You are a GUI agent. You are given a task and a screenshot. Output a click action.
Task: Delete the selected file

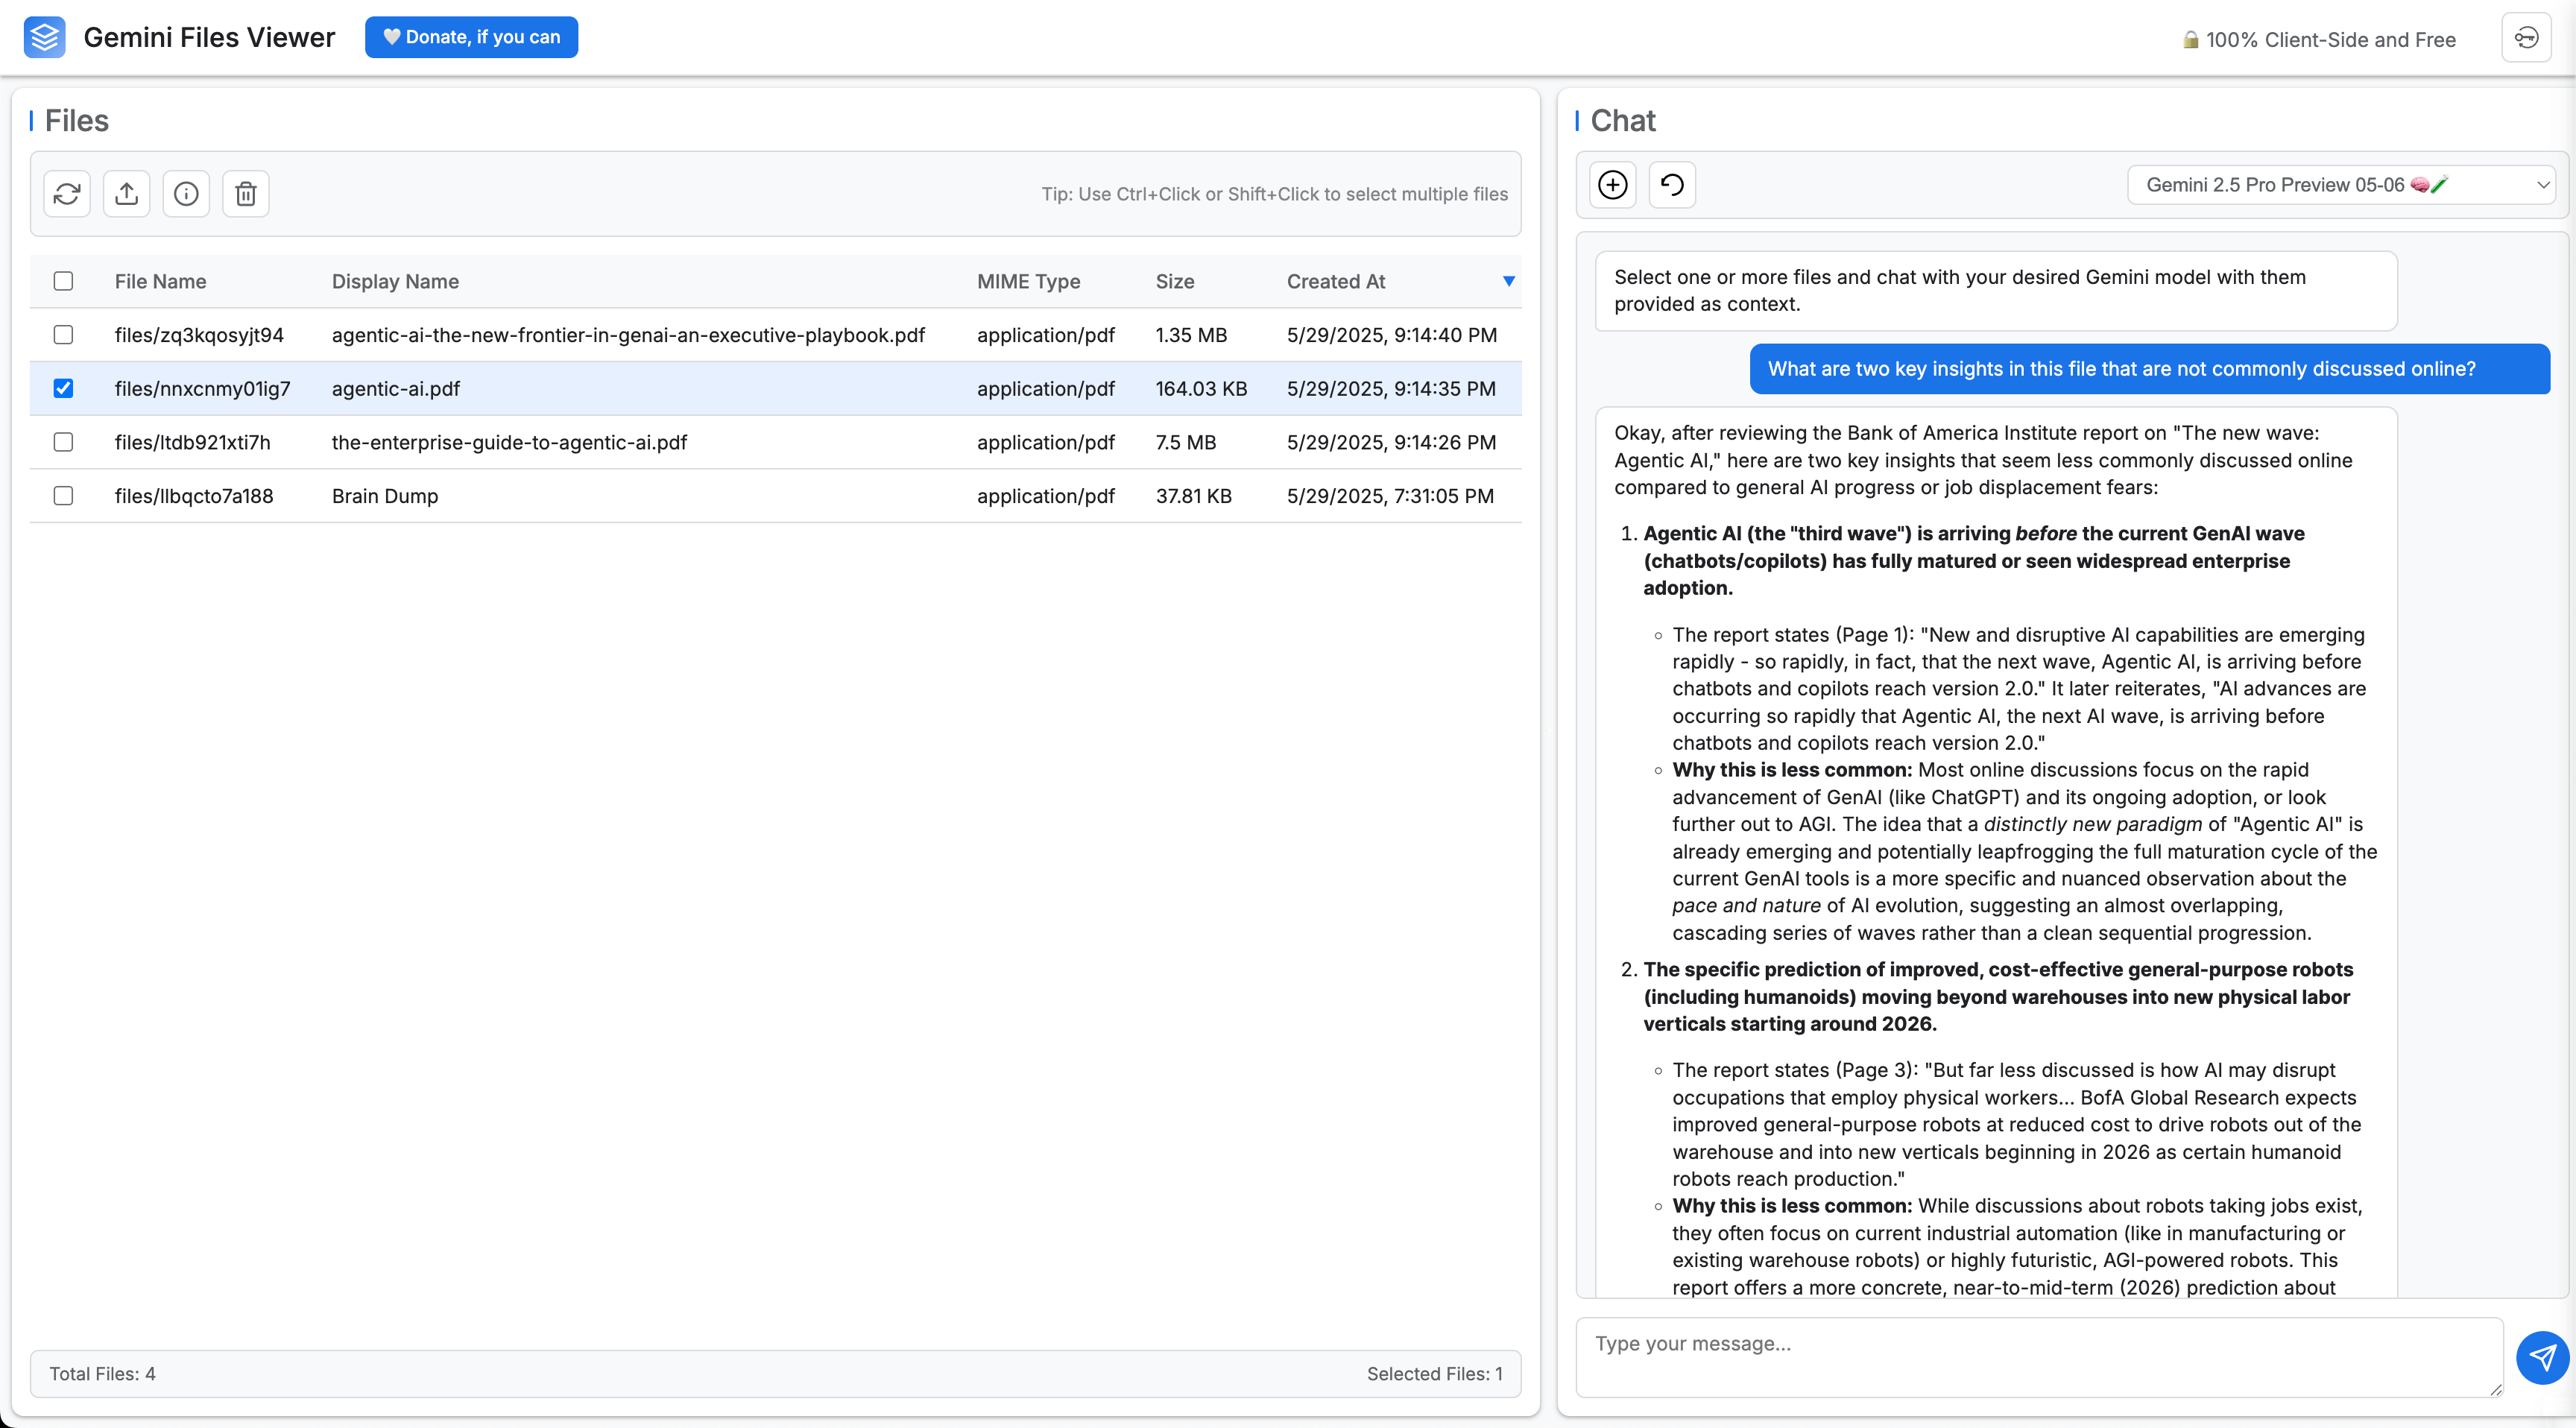pos(246,193)
